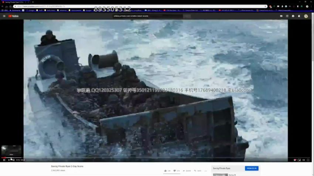Dislike the video
The height and width of the screenshot is (176, 314).
click(x=175, y=171)
